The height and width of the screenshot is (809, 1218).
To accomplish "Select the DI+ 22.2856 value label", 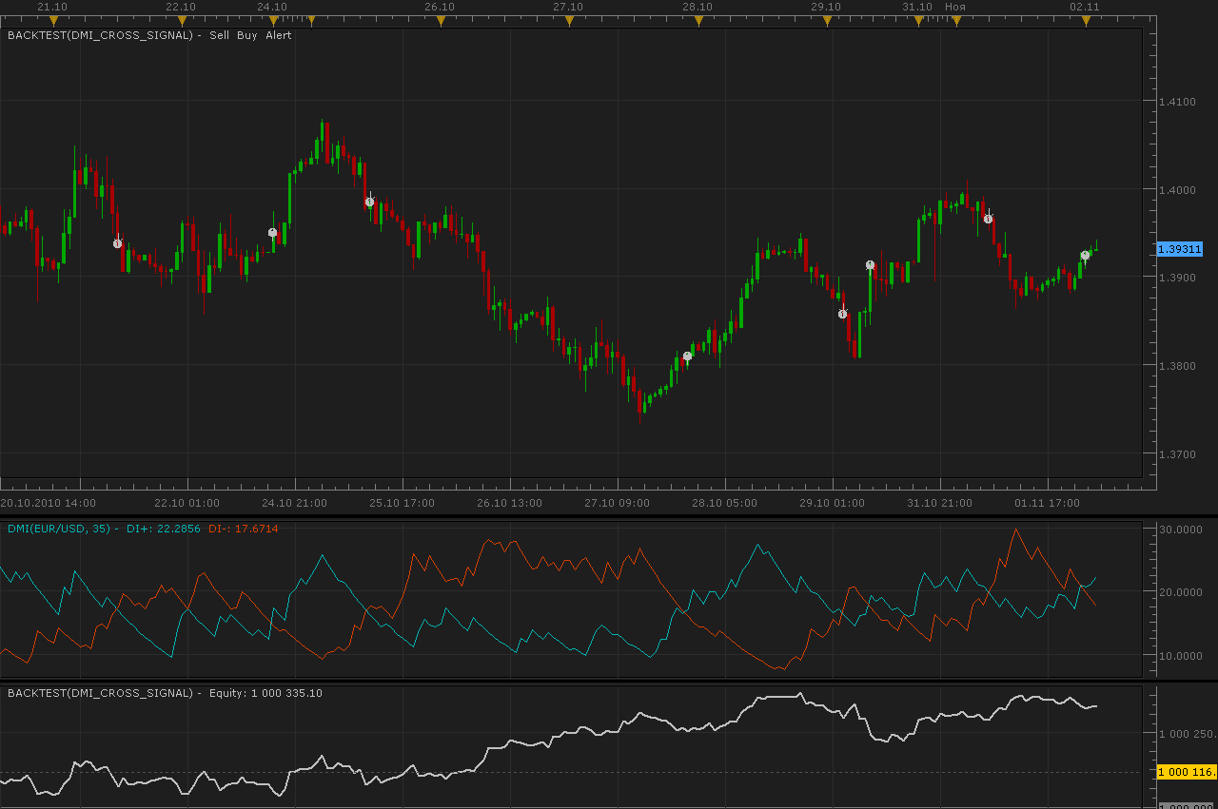I will (x=163, y=529).
